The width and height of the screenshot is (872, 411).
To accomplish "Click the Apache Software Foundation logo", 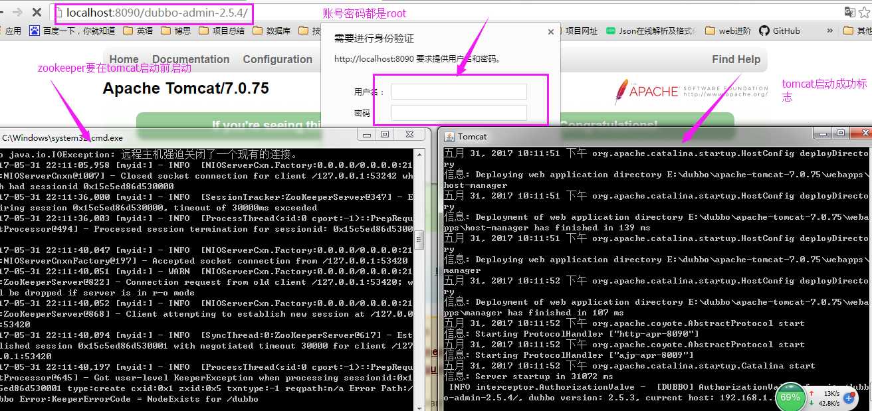I will (691, 91).
